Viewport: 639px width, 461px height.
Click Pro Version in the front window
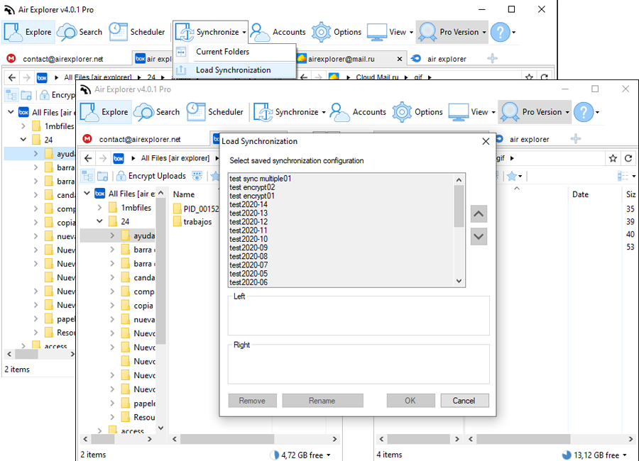pyautogui.click(x=535, y=112)
